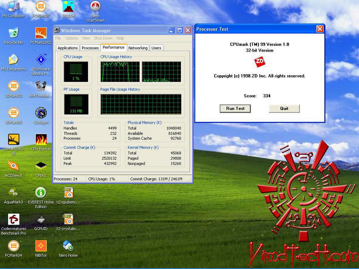Switch to the Processes tab
359x269 pixels.
(90, 48)
